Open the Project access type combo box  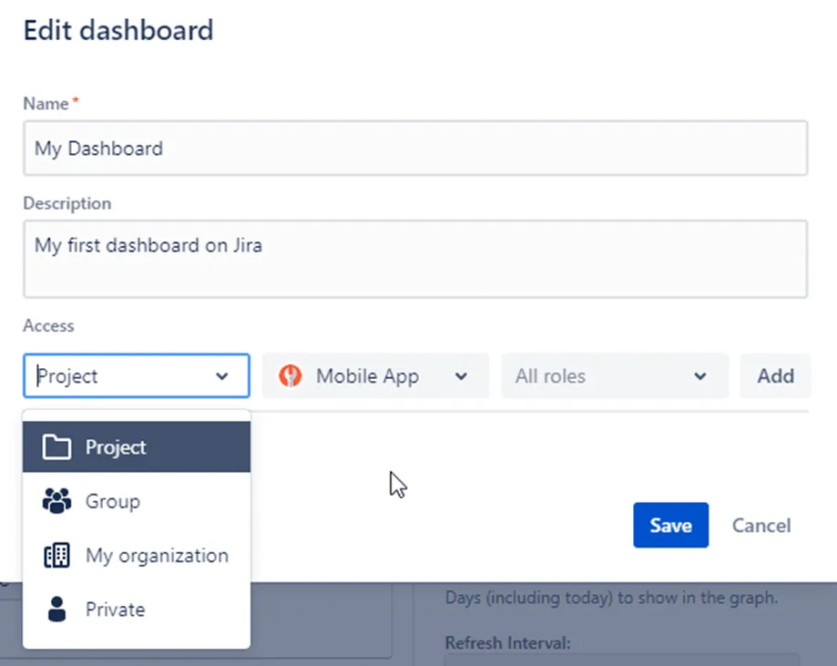point(137,376)
